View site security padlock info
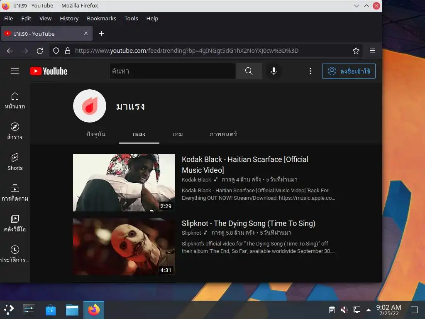This screenshot has width=425, height=319. [68, 51]
